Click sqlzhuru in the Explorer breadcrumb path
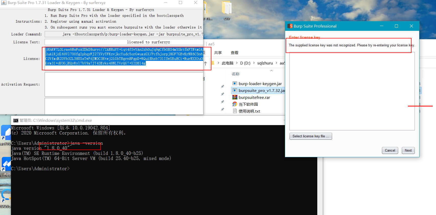Image resolution: width=436 pixels, height=215 pixels. tap(265, 63)
